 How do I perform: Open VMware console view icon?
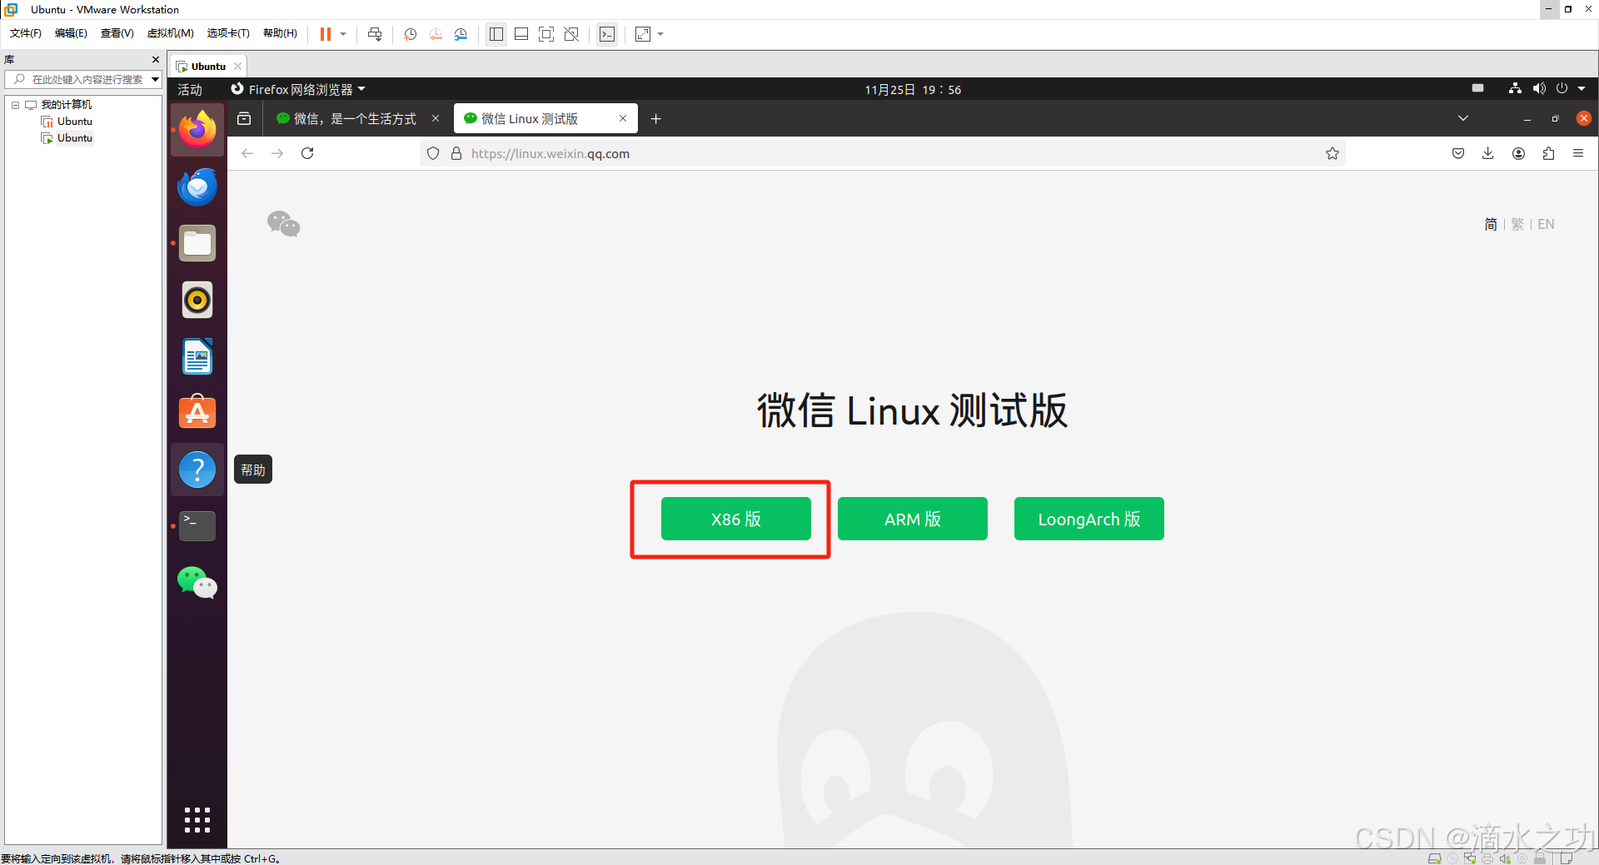pyautogui.click(x=607, y=34)
